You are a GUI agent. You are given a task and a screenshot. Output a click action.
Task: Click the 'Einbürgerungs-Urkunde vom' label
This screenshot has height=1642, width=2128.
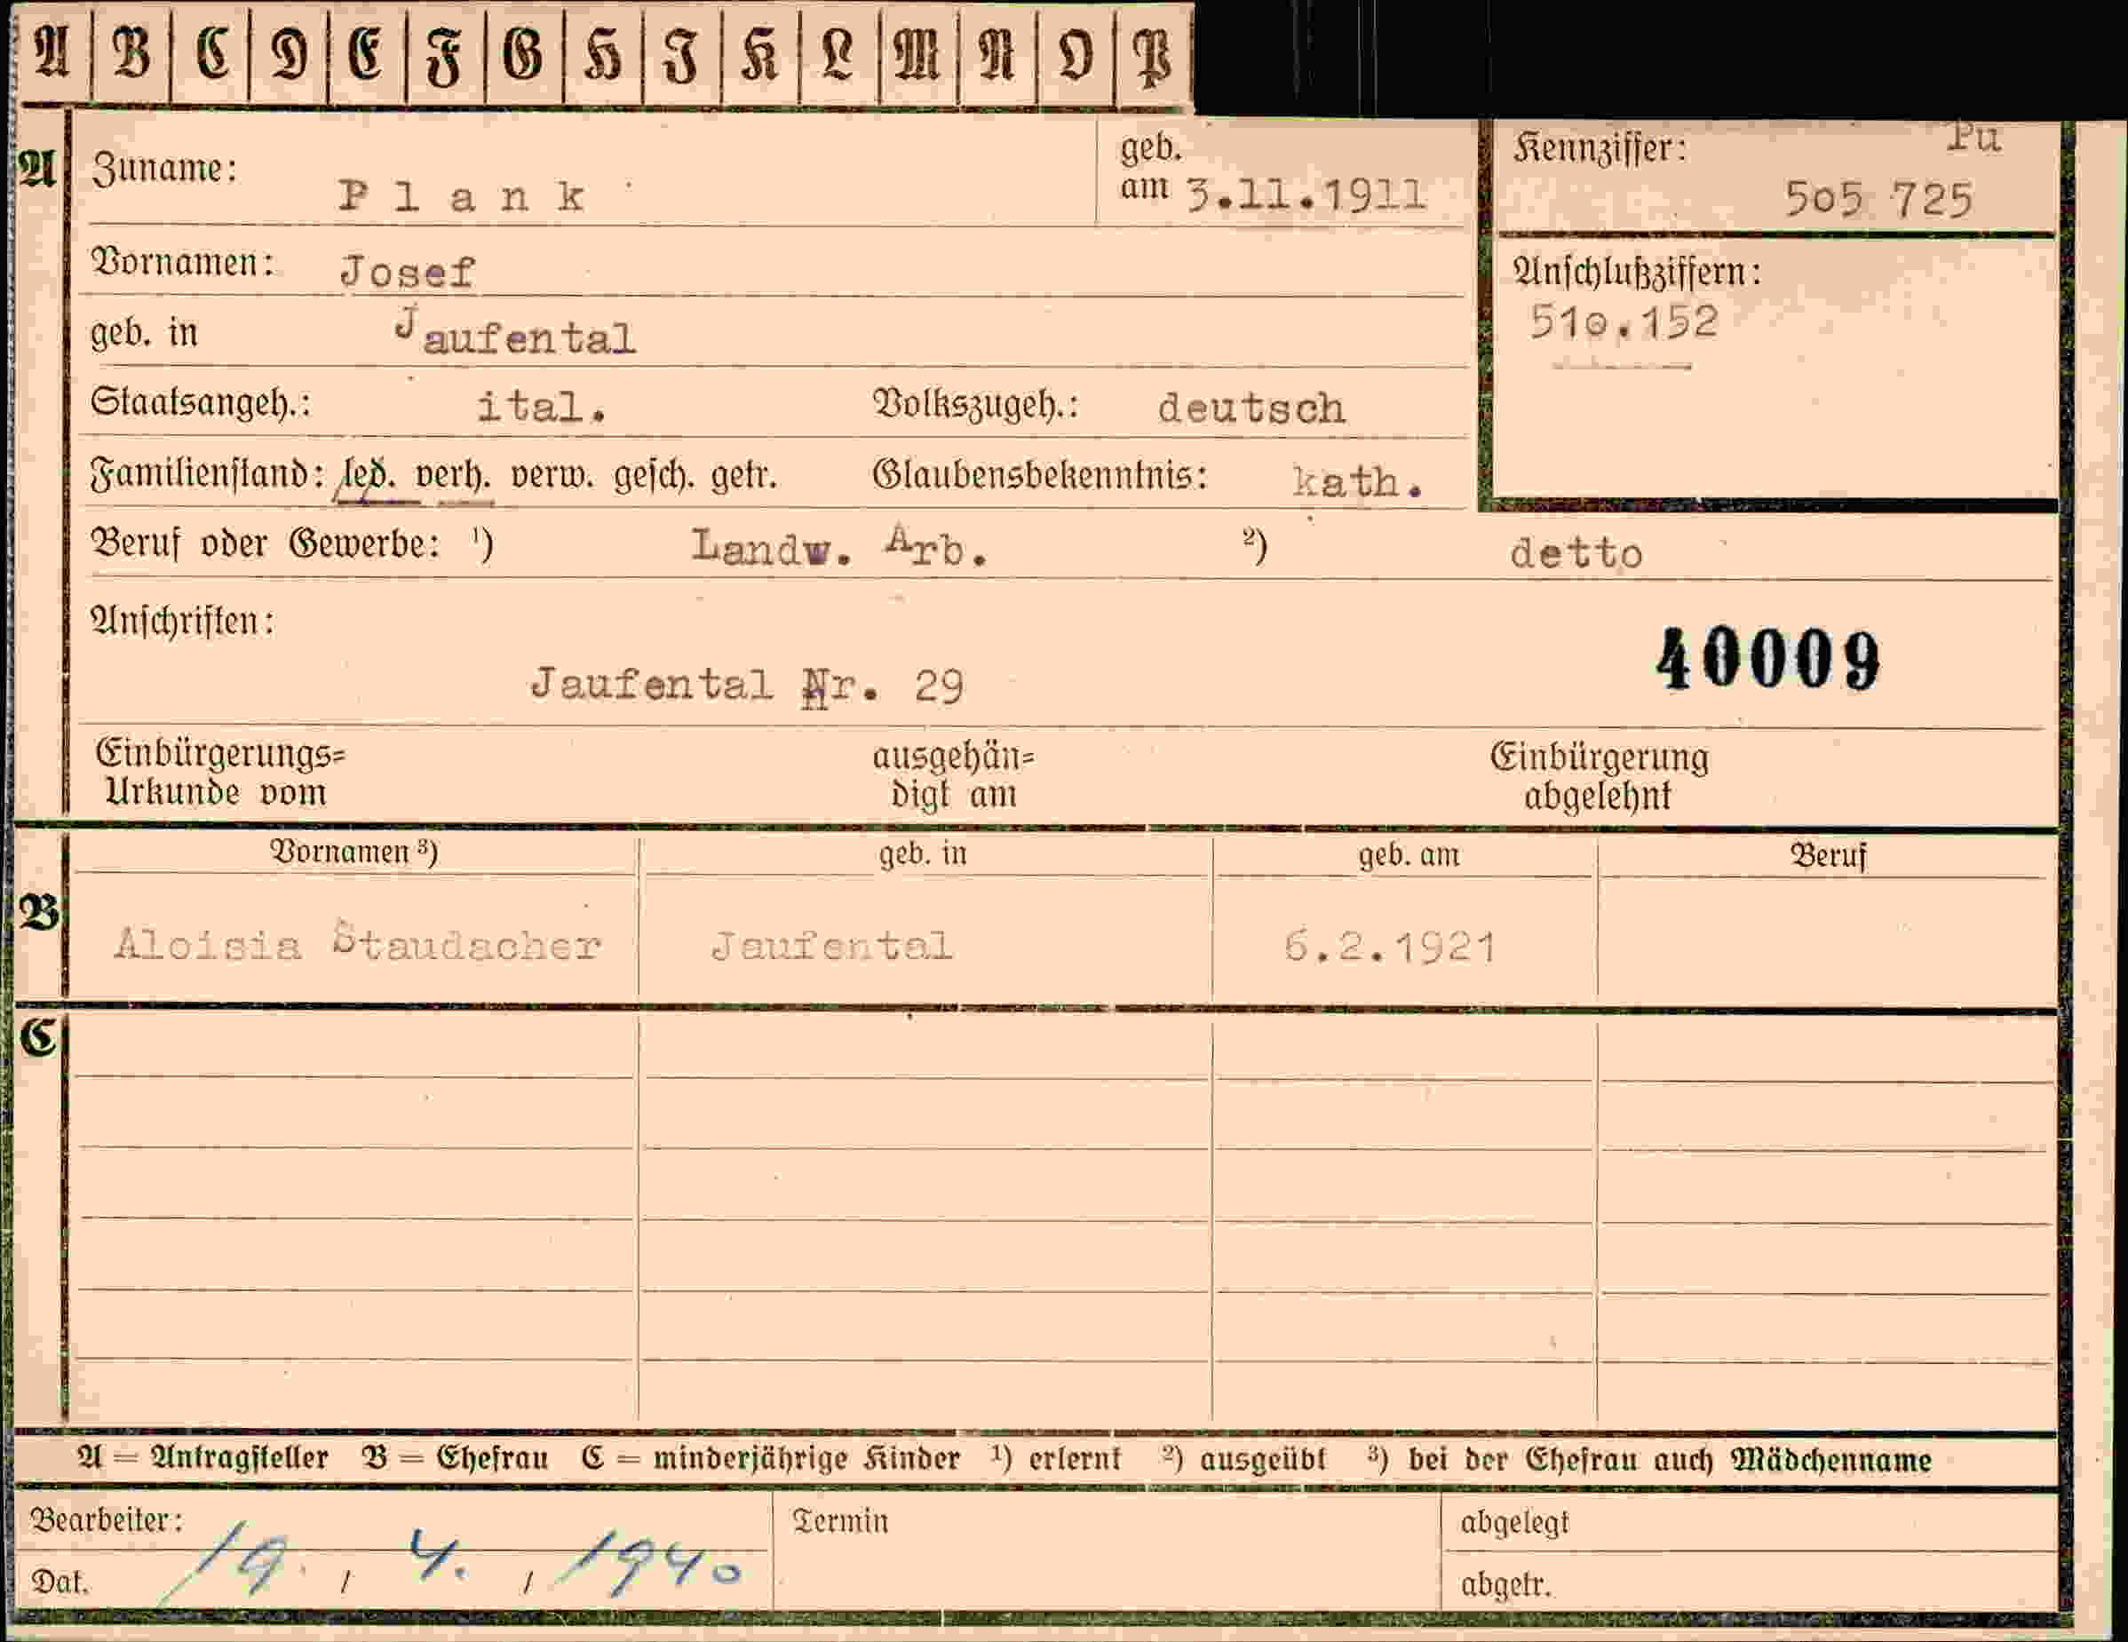coord(220,773)
